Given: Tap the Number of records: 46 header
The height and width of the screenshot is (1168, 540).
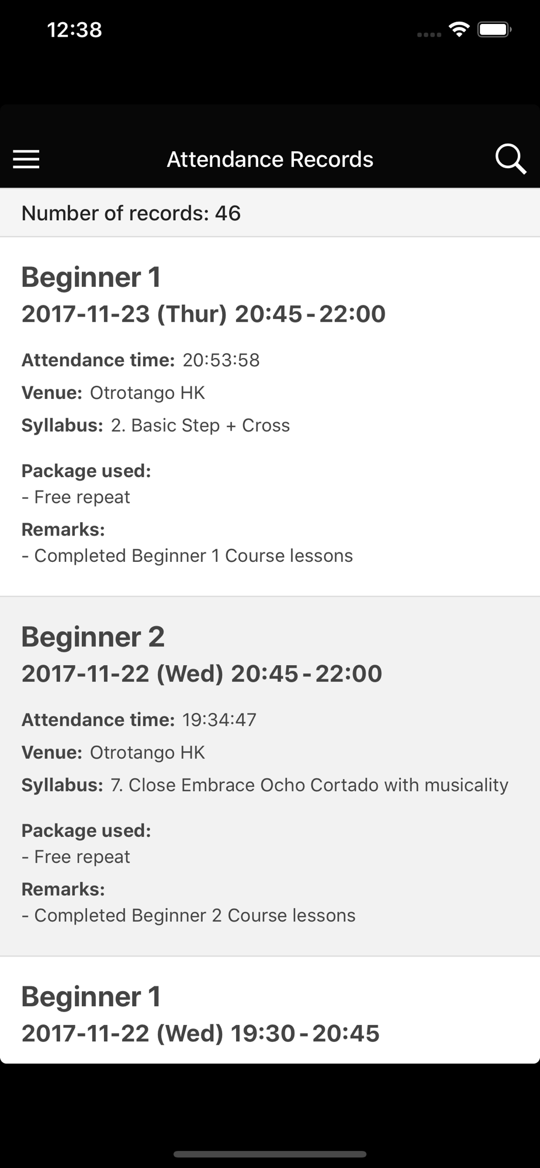Looking at the screenshot, I should pyautogui.click(x=131, y=213).
